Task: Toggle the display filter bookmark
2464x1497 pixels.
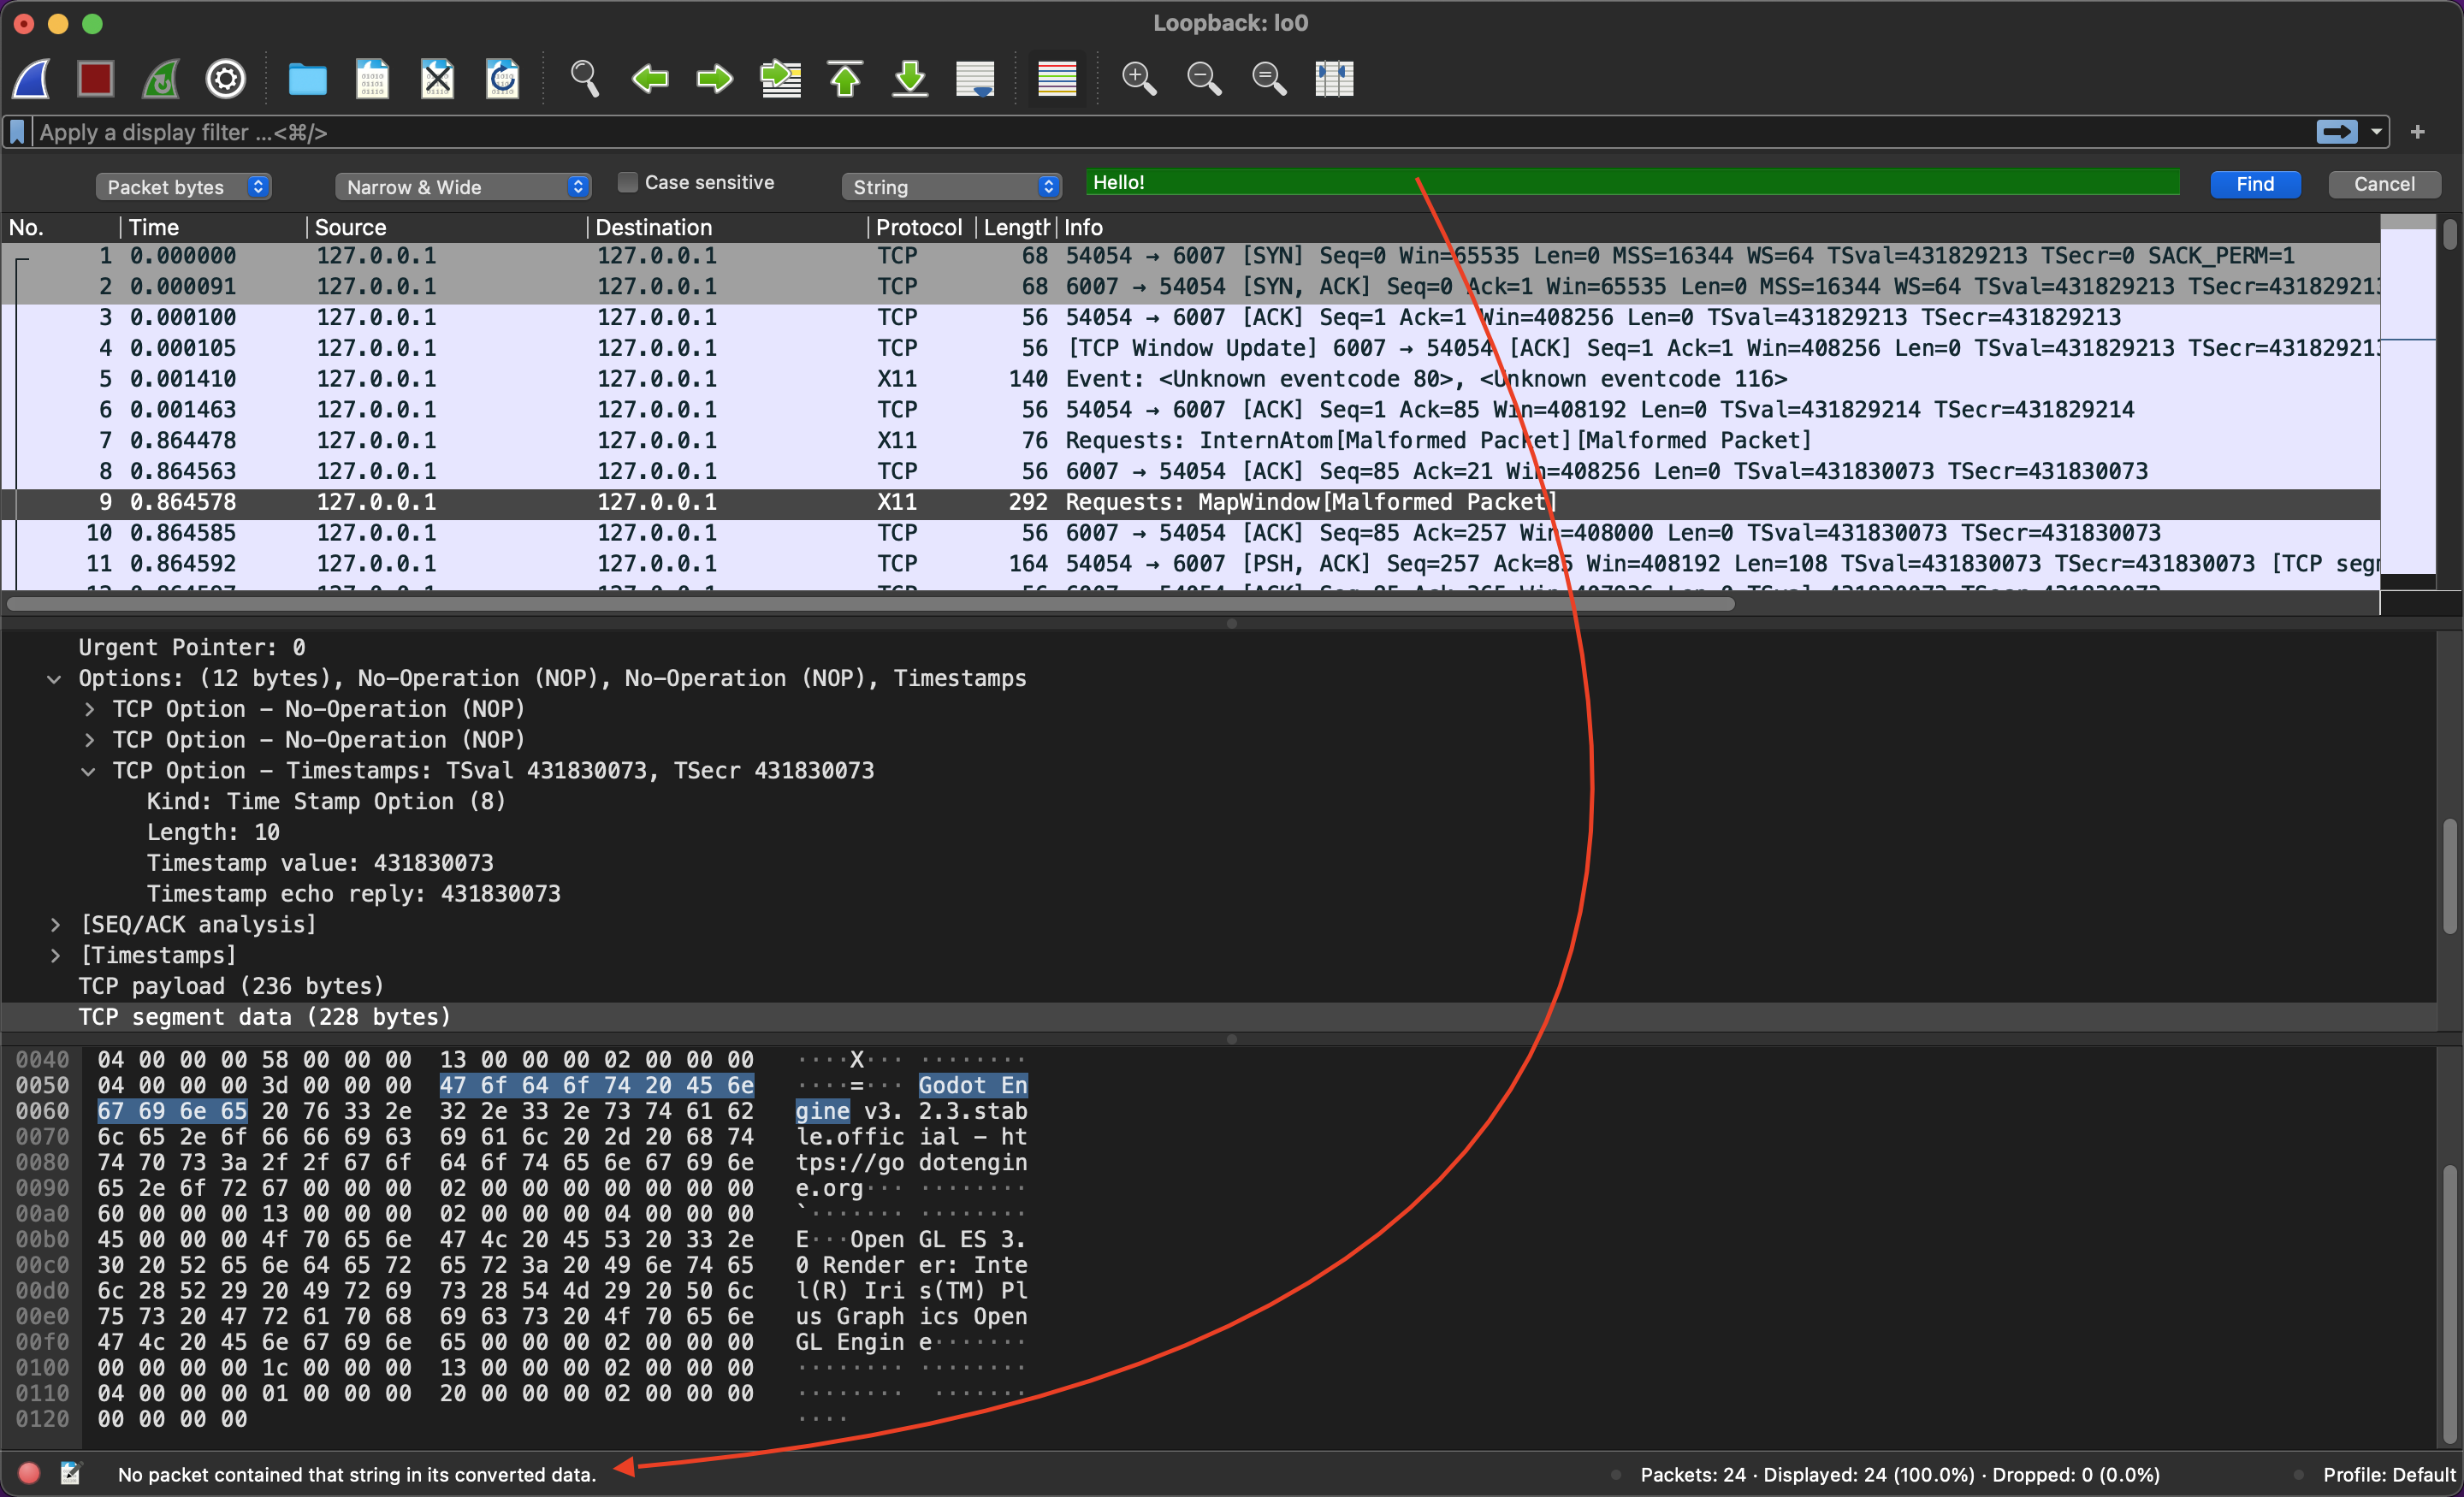Action: click(x=17, y=131)
